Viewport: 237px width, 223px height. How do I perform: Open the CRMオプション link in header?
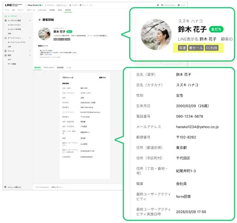61,5
